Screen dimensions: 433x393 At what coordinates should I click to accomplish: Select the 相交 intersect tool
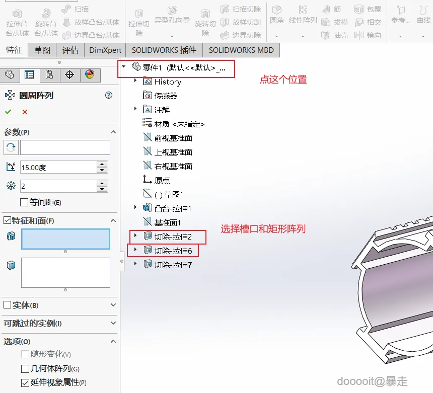tap(368, 22)
